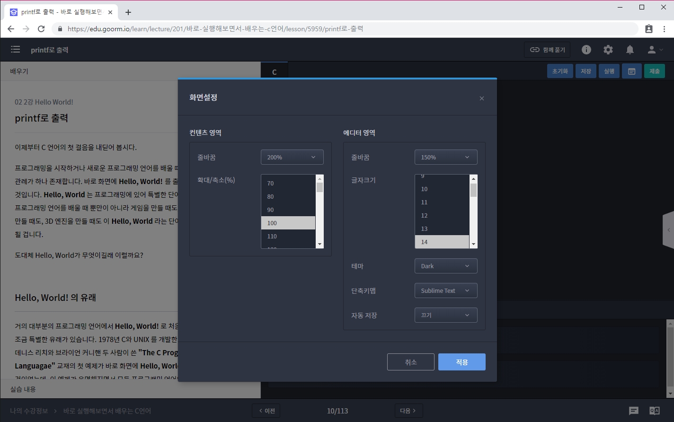Click the console layout icon button

pos(631,71)
